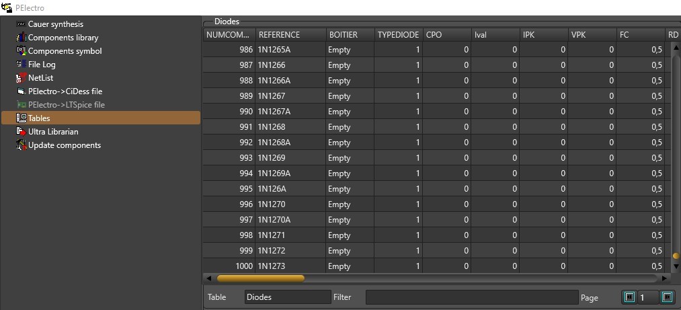
Task: Open the Components library icon
Action: [x=22, y=38]
